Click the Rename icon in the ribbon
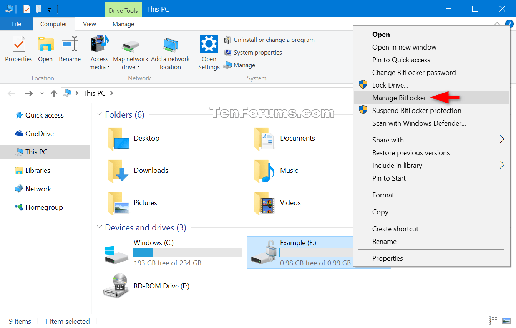The height and width of the screenshot is (328, 516). point(70,44)
